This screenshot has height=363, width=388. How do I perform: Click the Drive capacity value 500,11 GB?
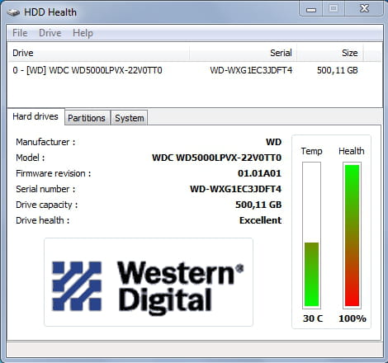258,205
